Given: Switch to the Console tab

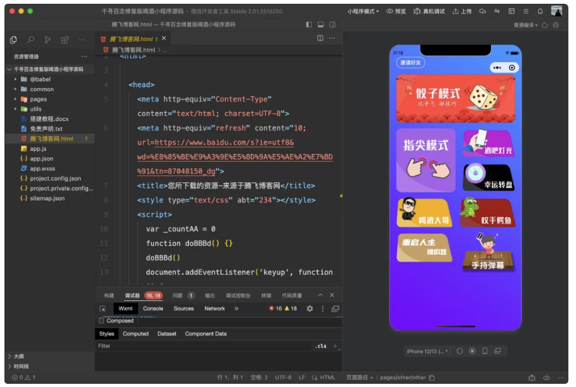Looking at the screenshot, I should (154, 308).
